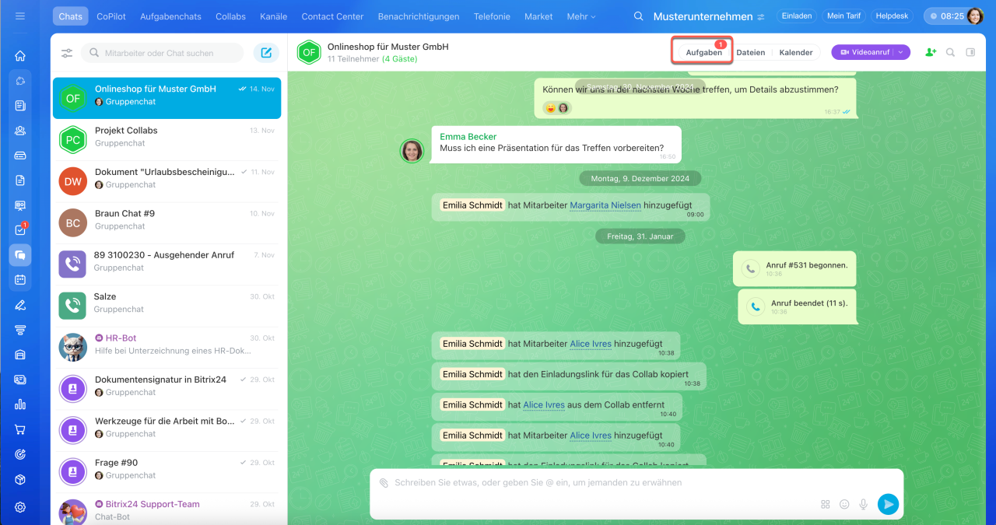996x525 pixels.
Task: Expand Musterunternehmen company switcher
Action: (760, 16)
